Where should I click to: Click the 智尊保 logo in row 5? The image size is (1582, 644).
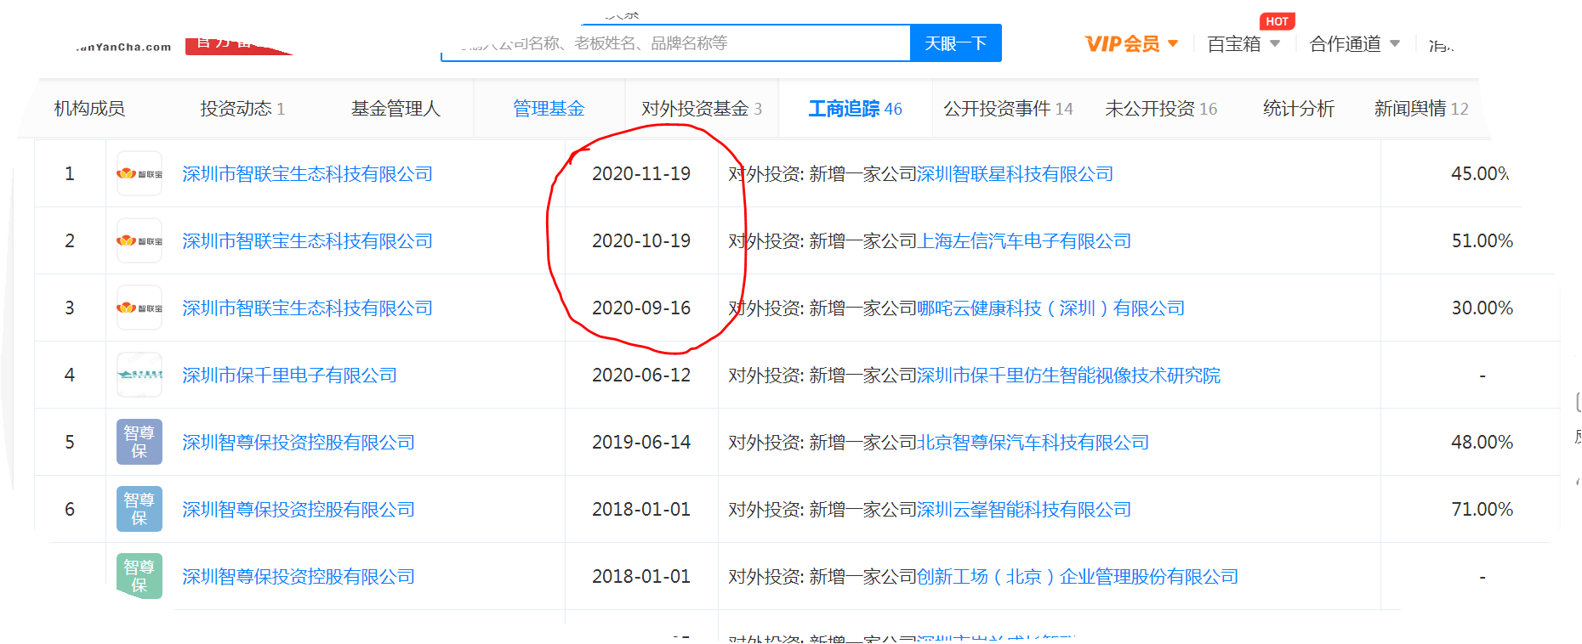(x=139, y=442)
